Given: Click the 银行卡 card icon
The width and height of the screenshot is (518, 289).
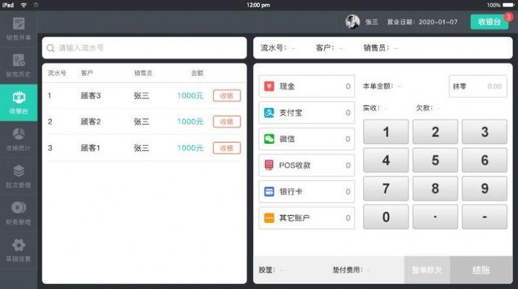Looking at the screenshot, I should pos(269,192).
